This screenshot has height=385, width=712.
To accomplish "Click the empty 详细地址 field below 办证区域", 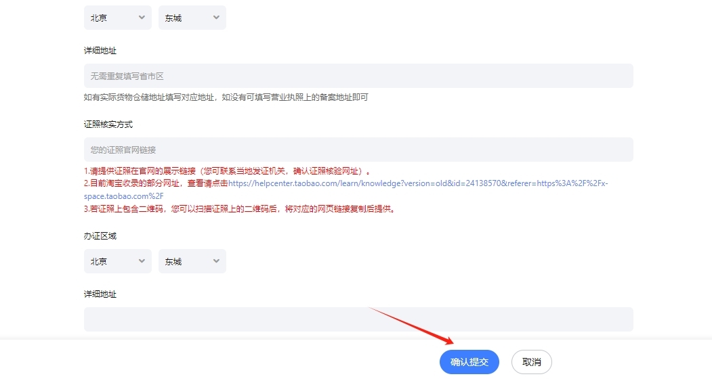I will coord(358,319).
